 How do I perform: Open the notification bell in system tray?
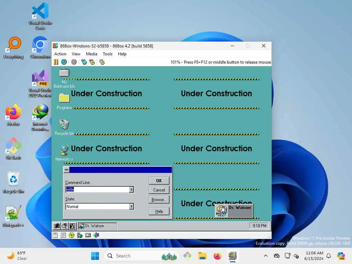tap(329, 256)
